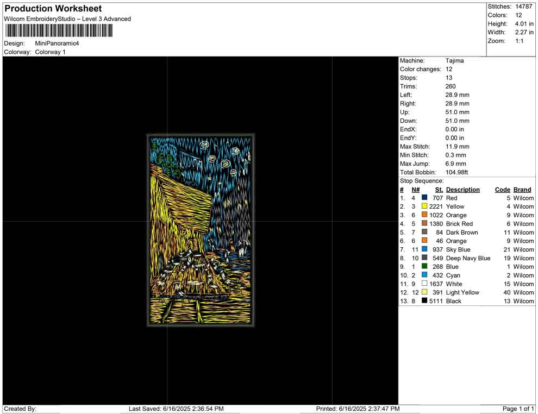Screen dimensions: 538x414
Task: Pick the Cyan thread color swatch
Action: tap(424, 275)
